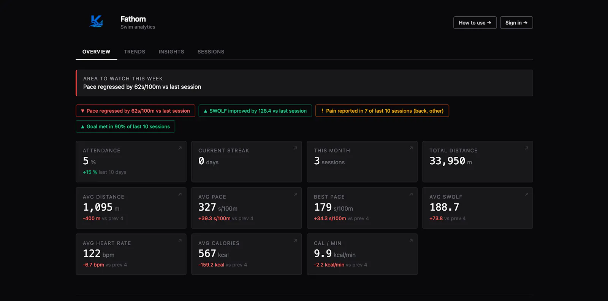This screenshot has width=608, height=301.
Task: Click the Swim analytics subtitle
Action: [x=138, y=27]
